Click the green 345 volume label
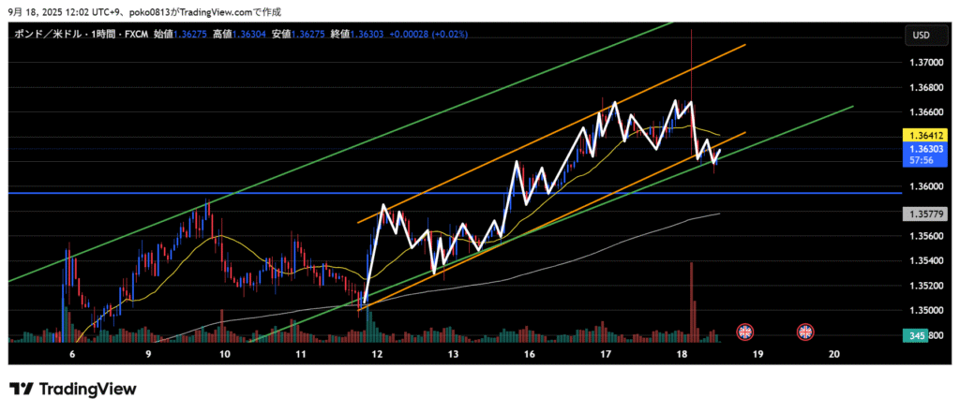Viewport: 960px width, 413px height. click(x=918, y=335)
